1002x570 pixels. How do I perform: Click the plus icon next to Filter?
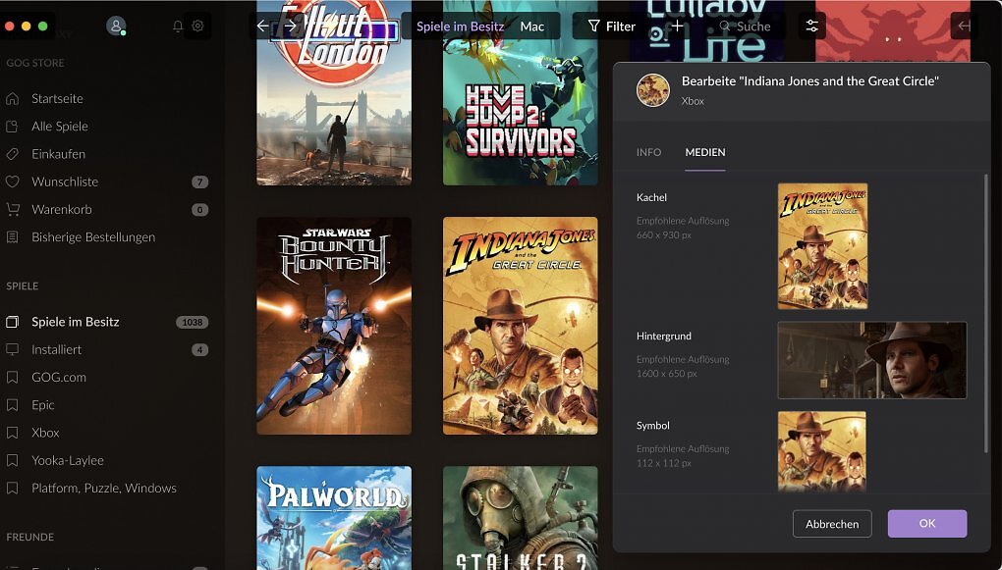[x=678, y=26]
